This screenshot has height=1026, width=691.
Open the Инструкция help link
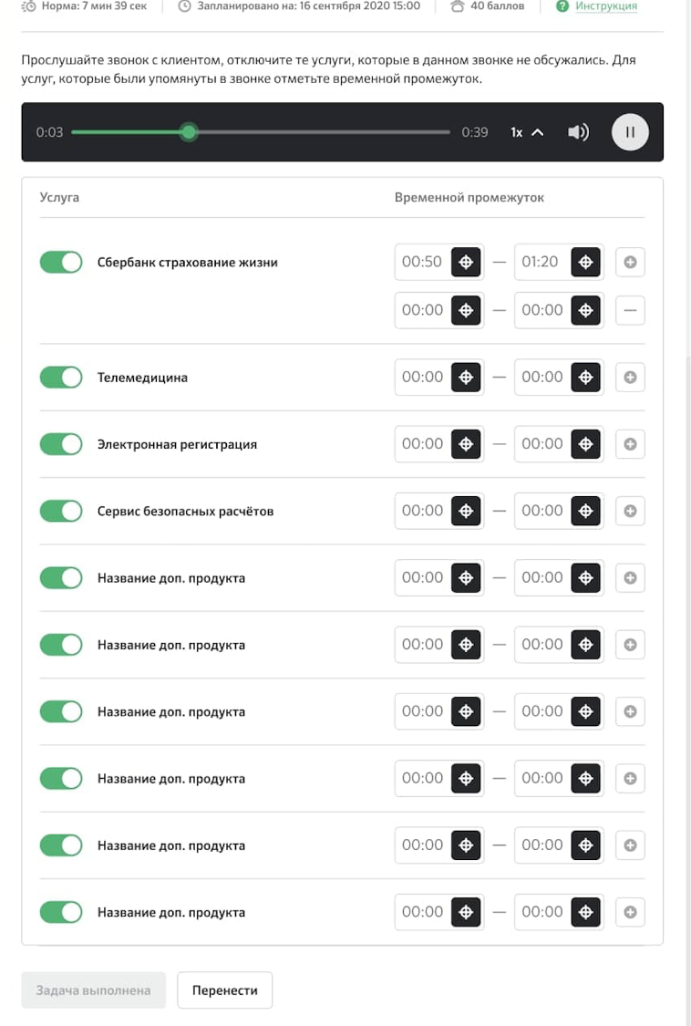[605, 7]
